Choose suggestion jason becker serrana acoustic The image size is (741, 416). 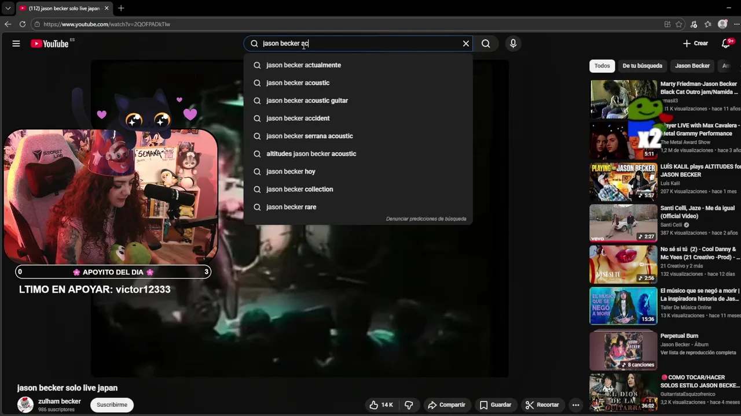[358, 136]
